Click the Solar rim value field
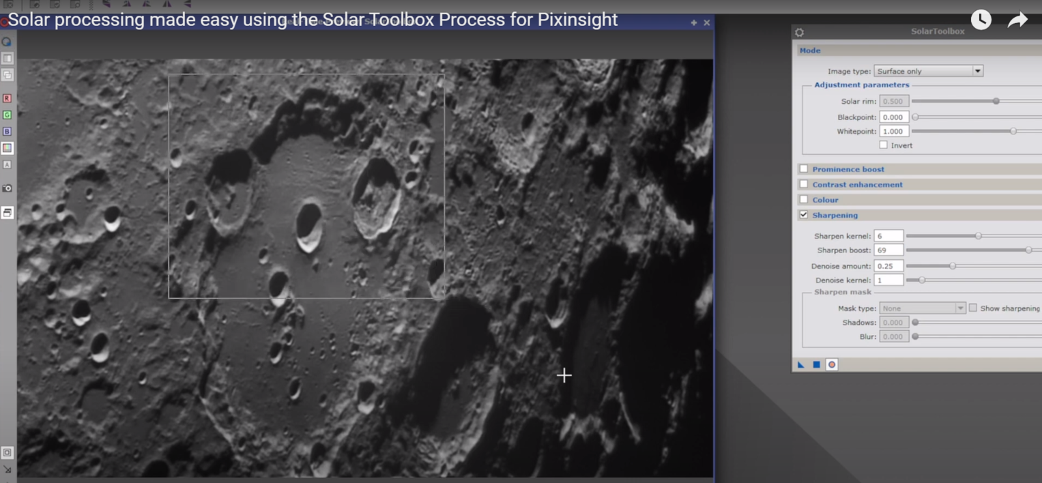 tap(894, 101)
